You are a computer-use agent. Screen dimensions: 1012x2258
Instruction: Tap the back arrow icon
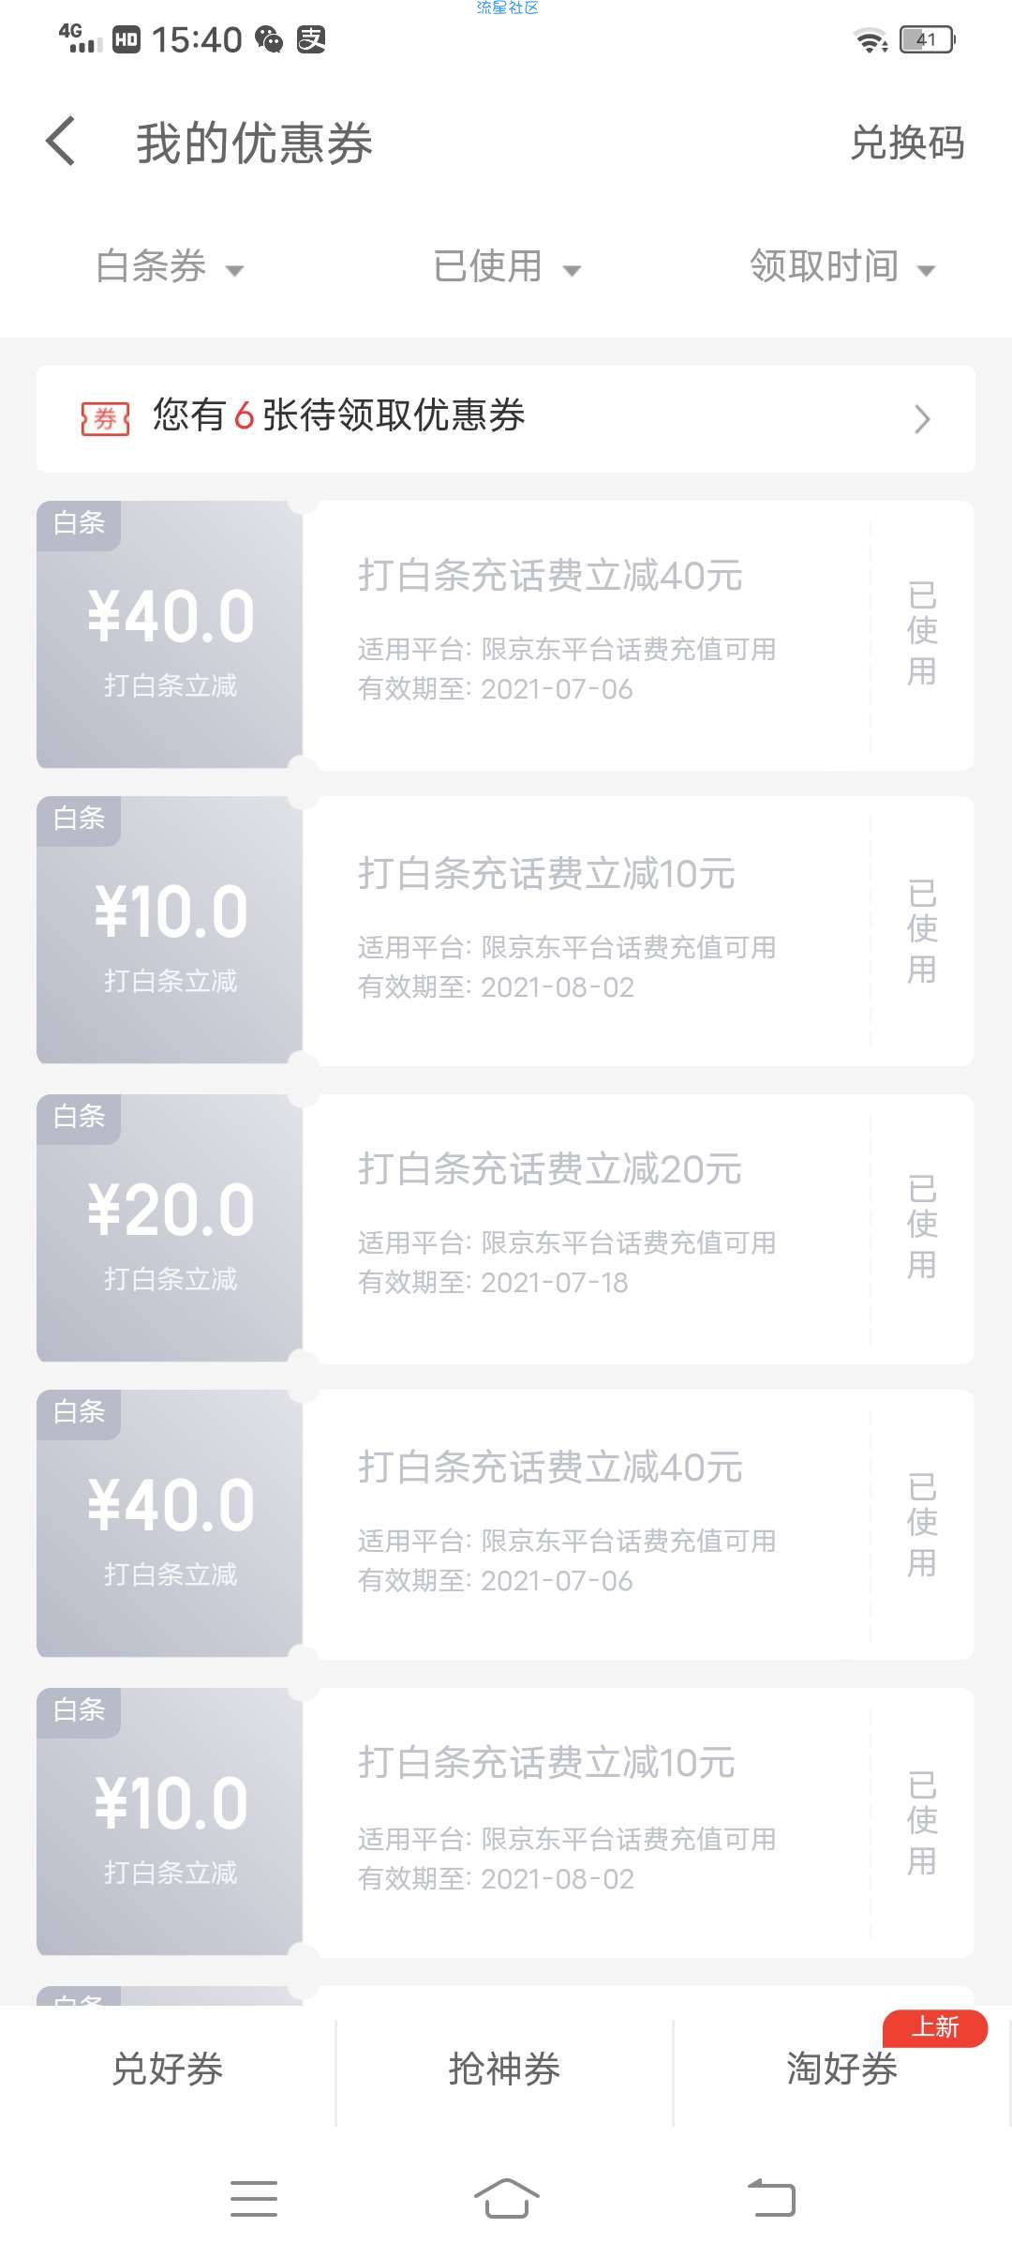(x=61, y=143)
